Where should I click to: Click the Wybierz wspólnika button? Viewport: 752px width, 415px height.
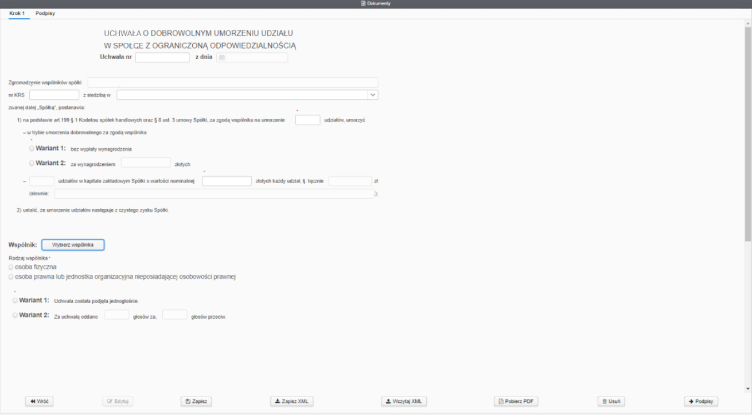click(73, 245)
